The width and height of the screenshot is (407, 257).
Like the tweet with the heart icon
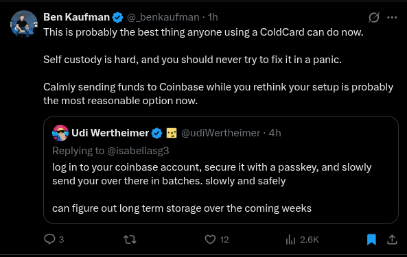tap(210, 239)
